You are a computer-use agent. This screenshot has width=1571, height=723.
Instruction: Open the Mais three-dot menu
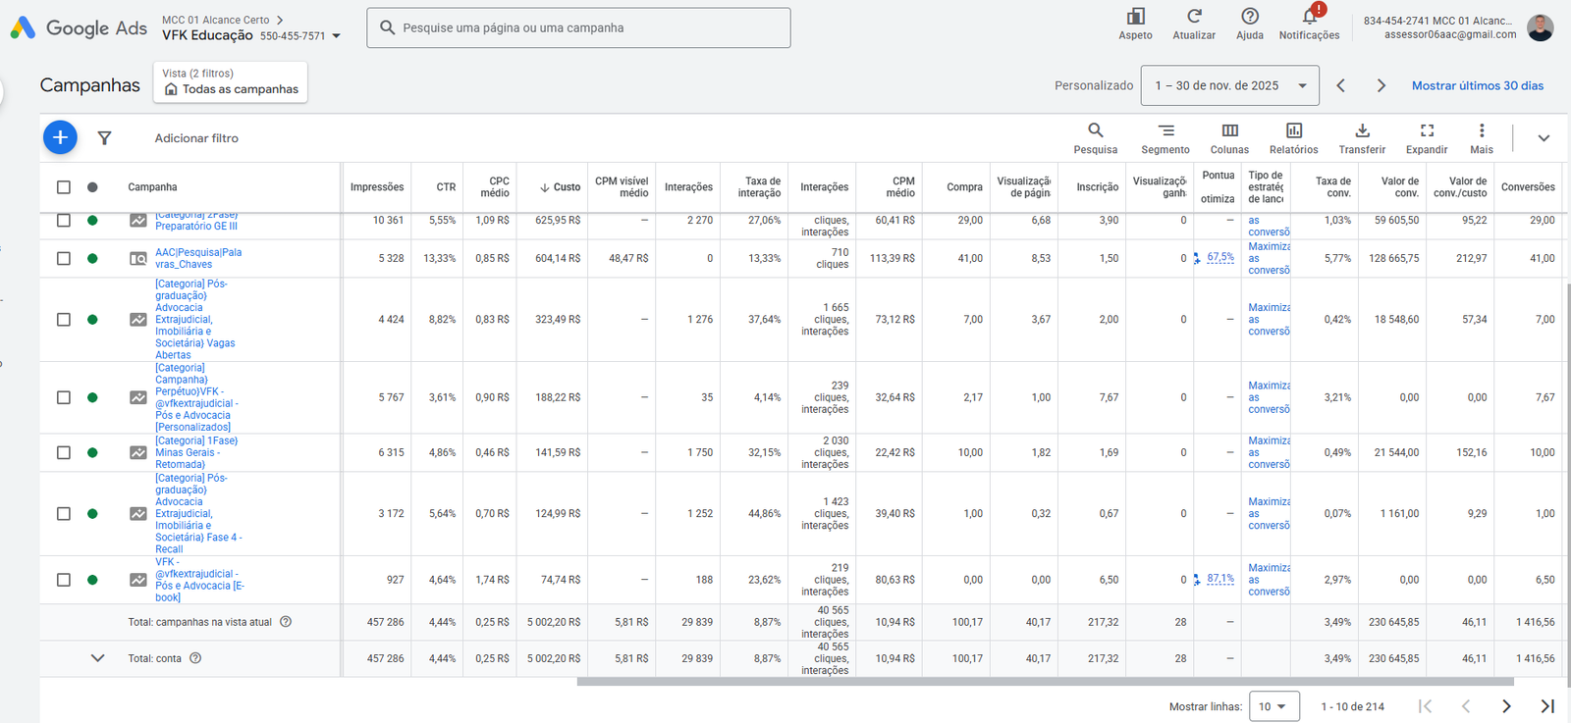[1482, 138]
